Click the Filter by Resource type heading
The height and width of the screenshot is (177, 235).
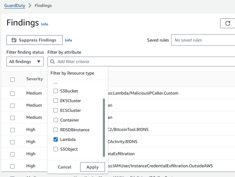(x=72, y=73)
